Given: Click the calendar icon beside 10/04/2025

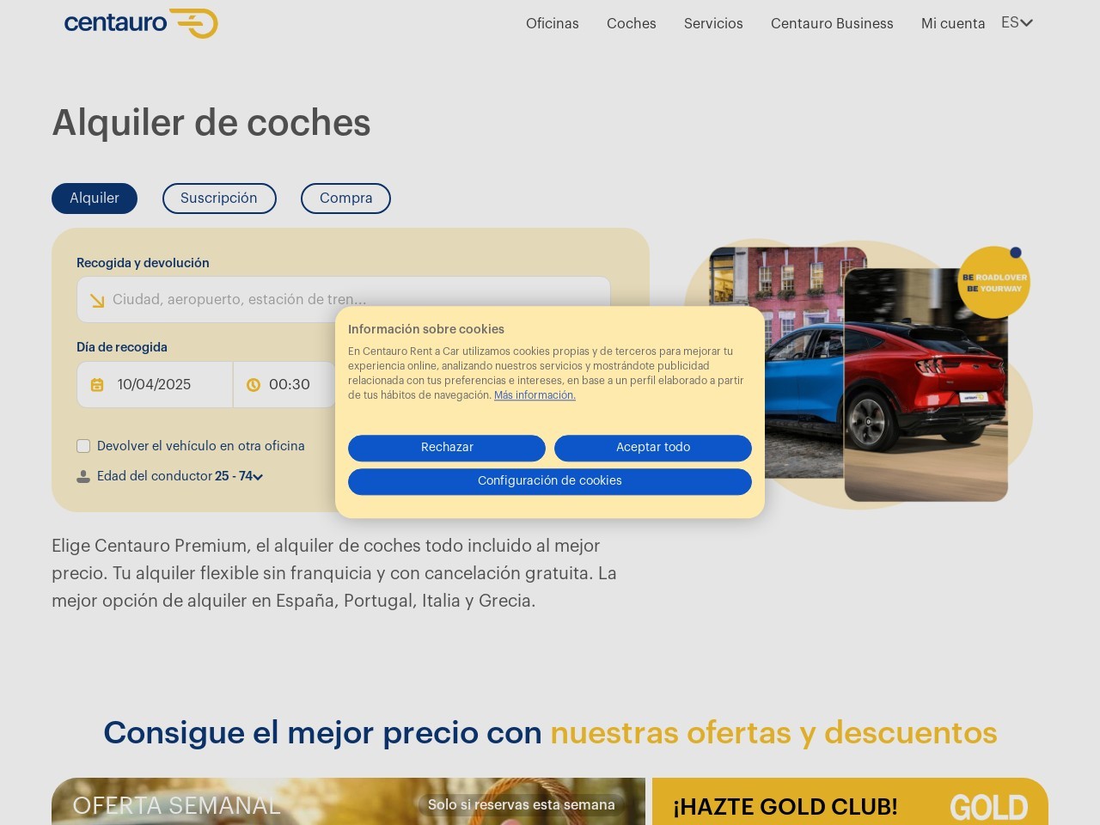Looking at the screenshot, I should [x=97, y=385].
